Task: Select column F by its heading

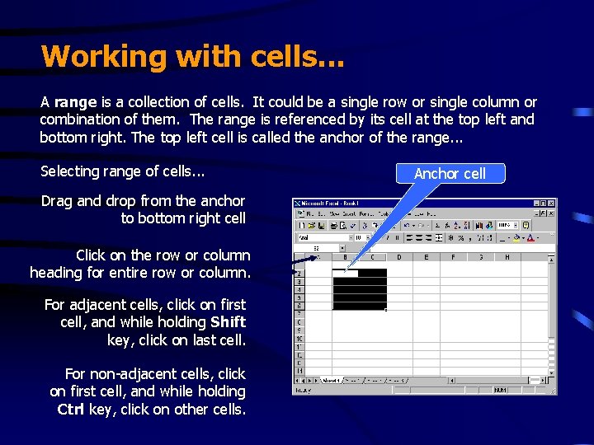Action: (x=453, y=257)
